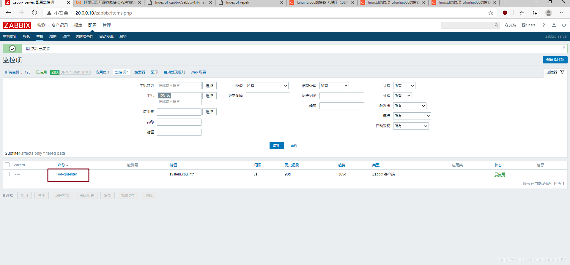Open the Web 场景 tab
570x265 pixels.
pos(198,72)
